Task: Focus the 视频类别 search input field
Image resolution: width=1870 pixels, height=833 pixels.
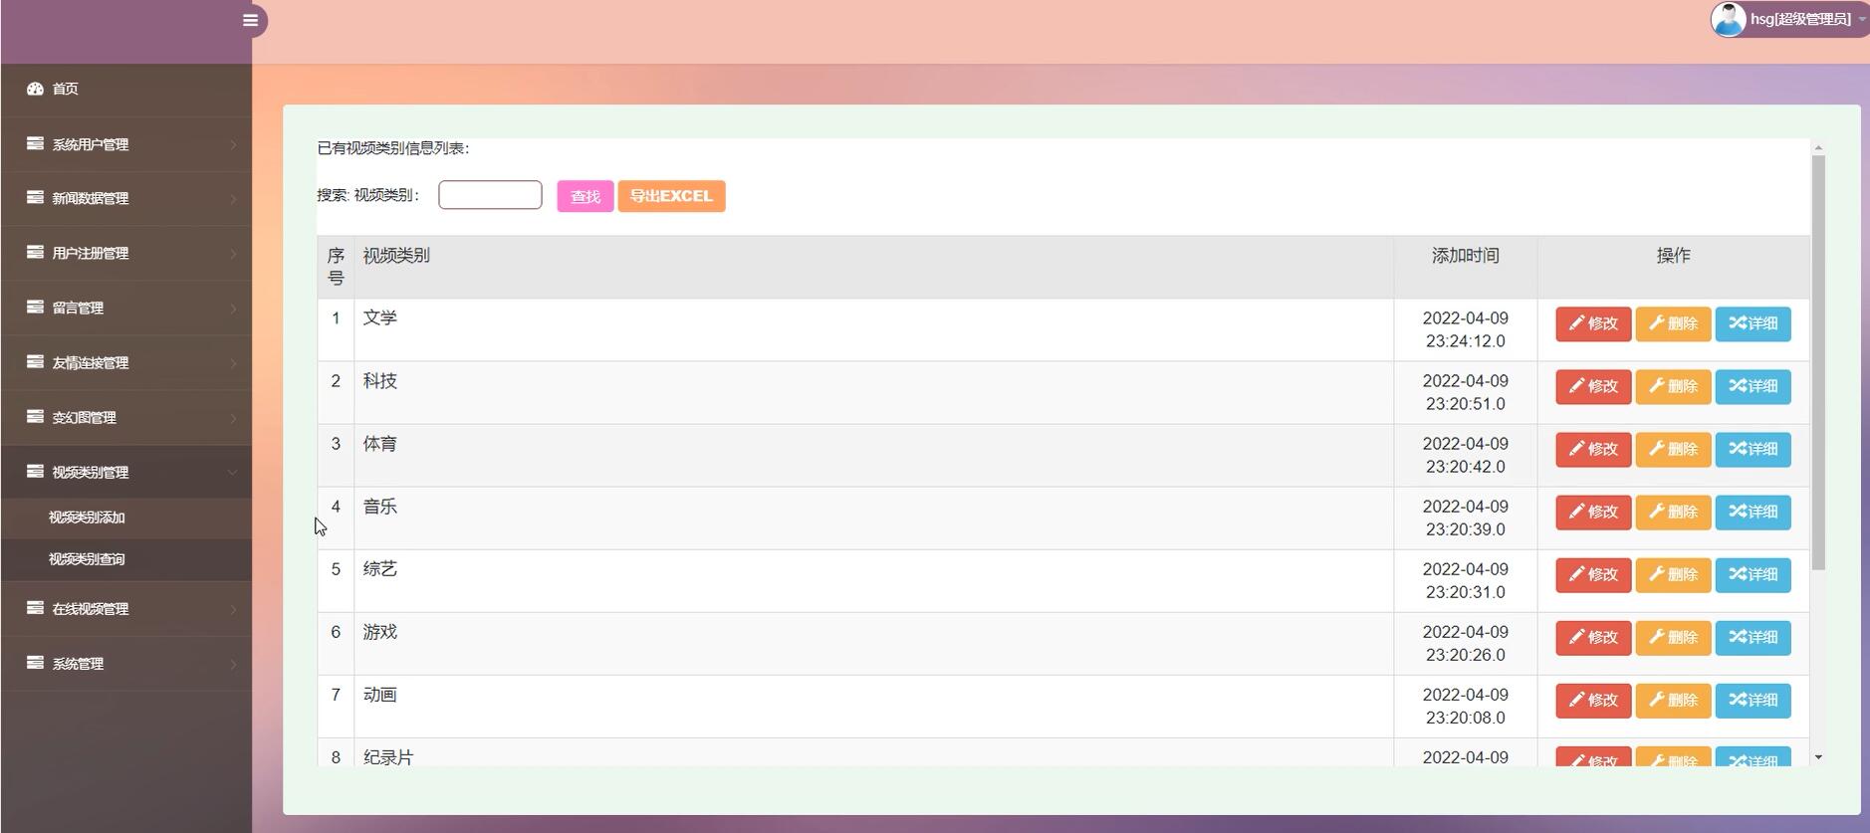Action: click(490, 195)
